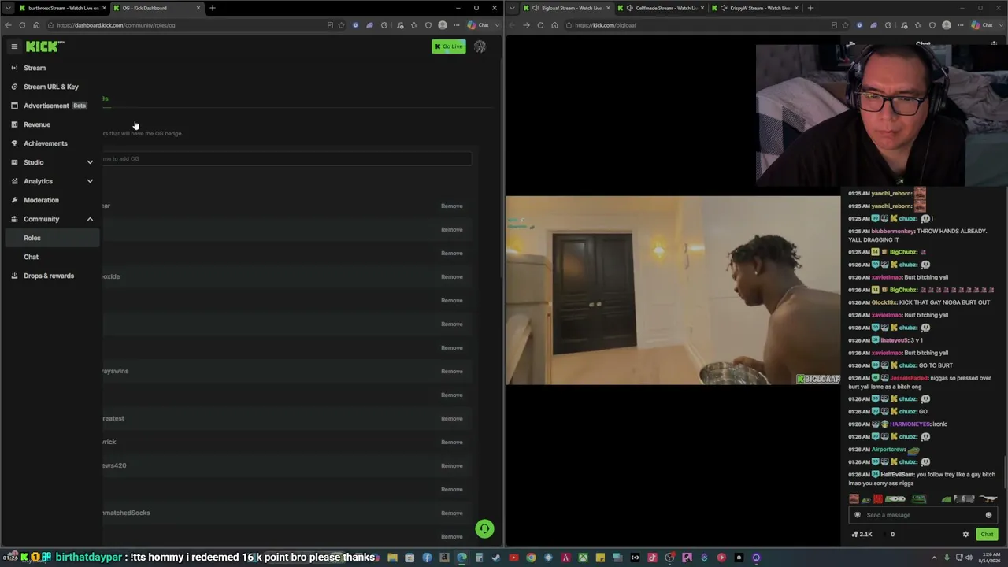The image size is (1008, 567).
Task: Remove the OG user ending in 'ews420'
Action: tap(452, 465)
